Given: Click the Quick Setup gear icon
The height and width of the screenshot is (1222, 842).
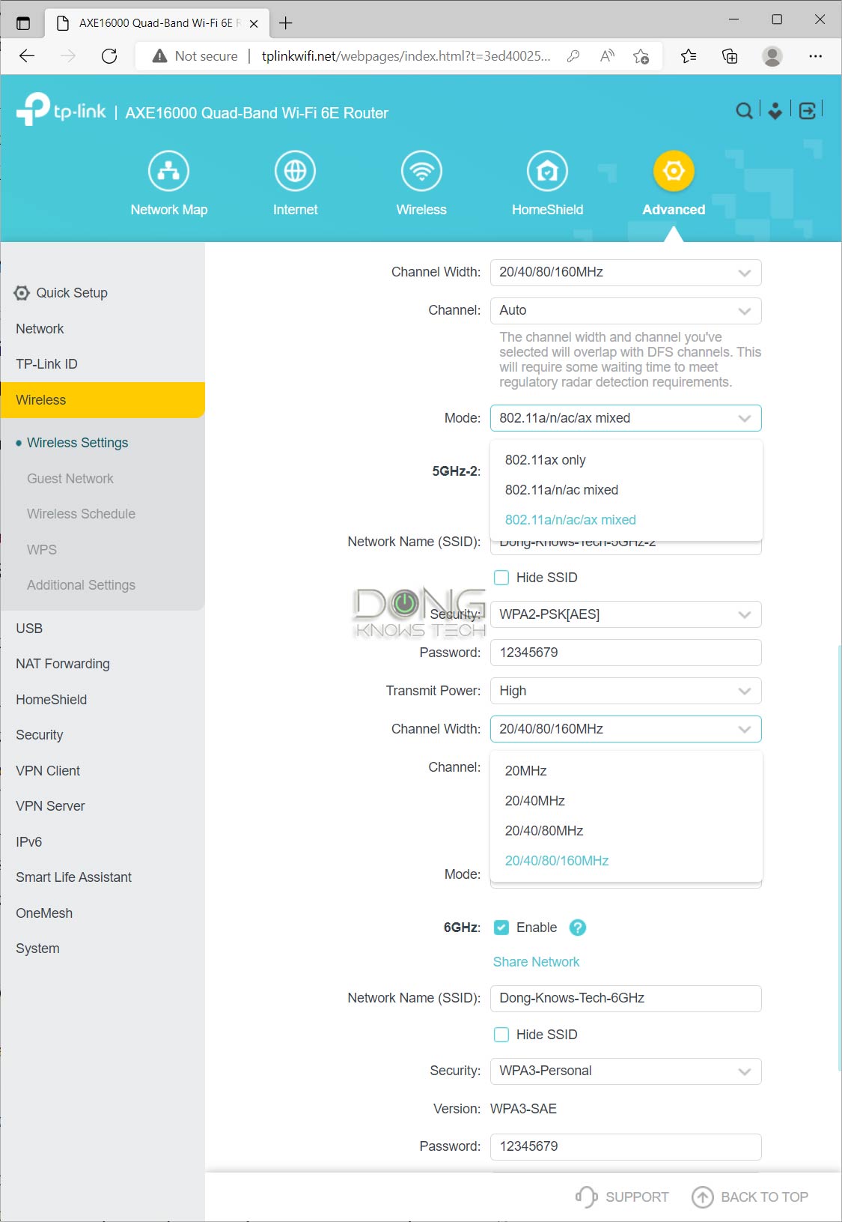Looking at the screenshot, I should point(22,293).
